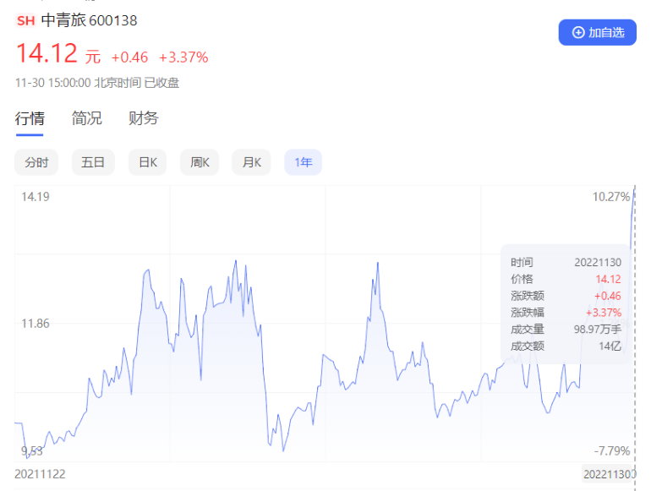Click the right-axis label 10.27%

(x=611, y=197)
